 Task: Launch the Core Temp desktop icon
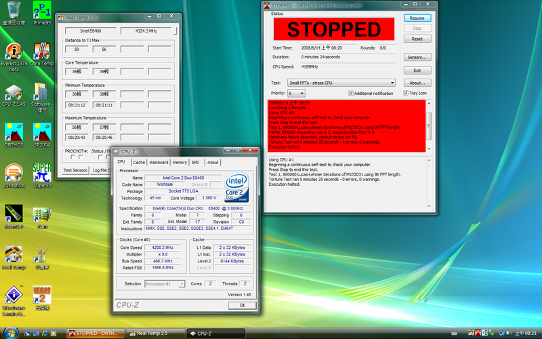tap(42, 54)
